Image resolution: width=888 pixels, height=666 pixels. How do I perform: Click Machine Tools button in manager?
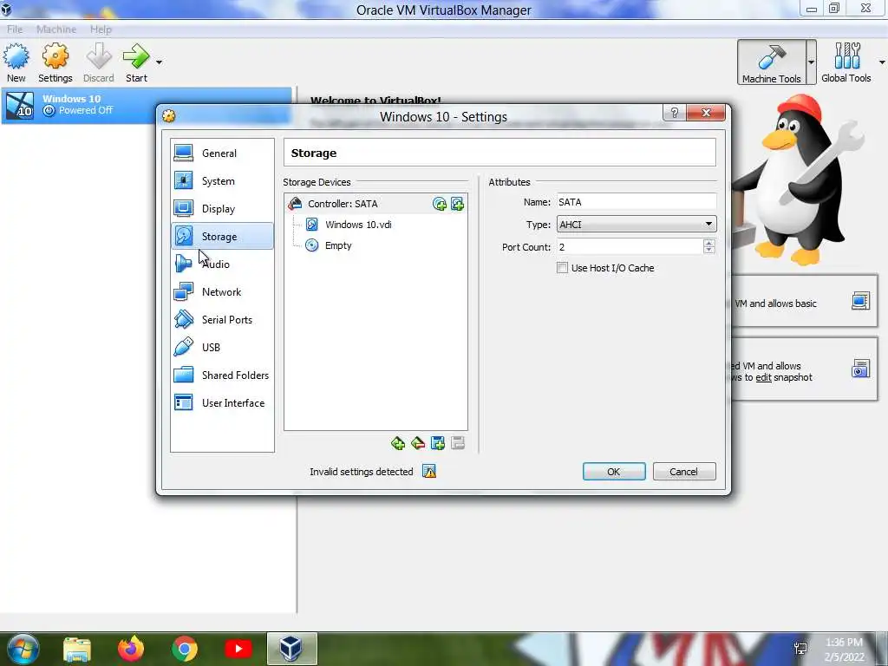tap(771, 62)
